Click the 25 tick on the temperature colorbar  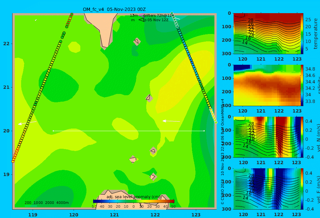pos(308,20)
